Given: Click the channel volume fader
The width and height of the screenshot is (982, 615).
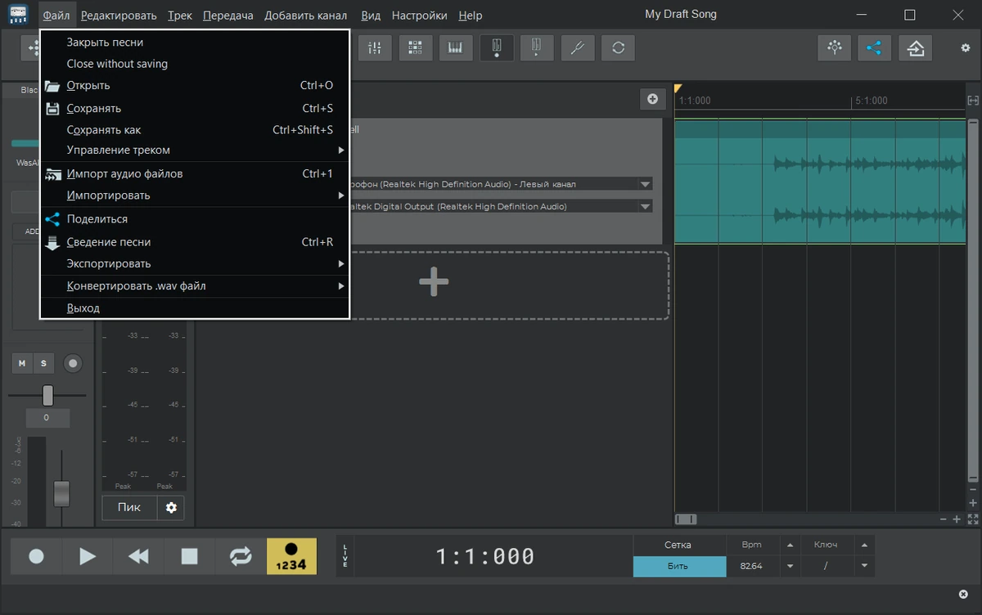Looking at the screenshot, I should point(61,493).
